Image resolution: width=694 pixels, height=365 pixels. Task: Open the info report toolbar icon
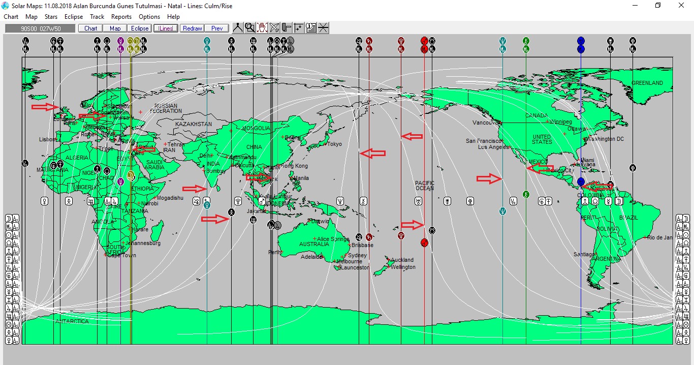tap(311, 28)
